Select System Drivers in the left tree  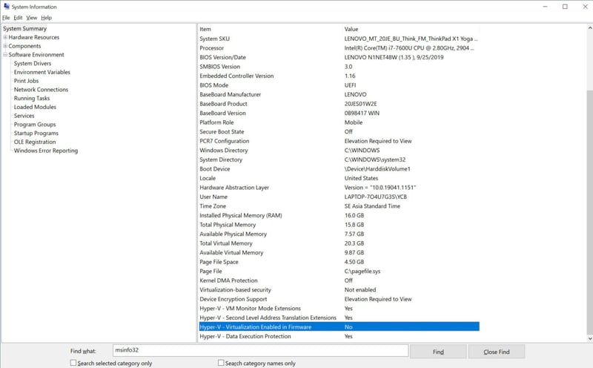[33, 64]
